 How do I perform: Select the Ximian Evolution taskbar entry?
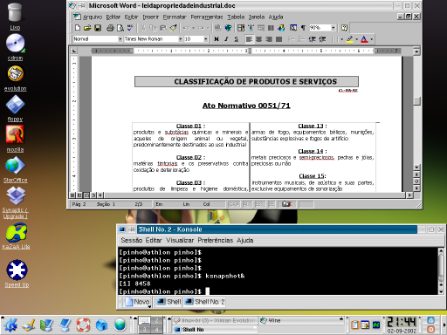pos(215,320)
